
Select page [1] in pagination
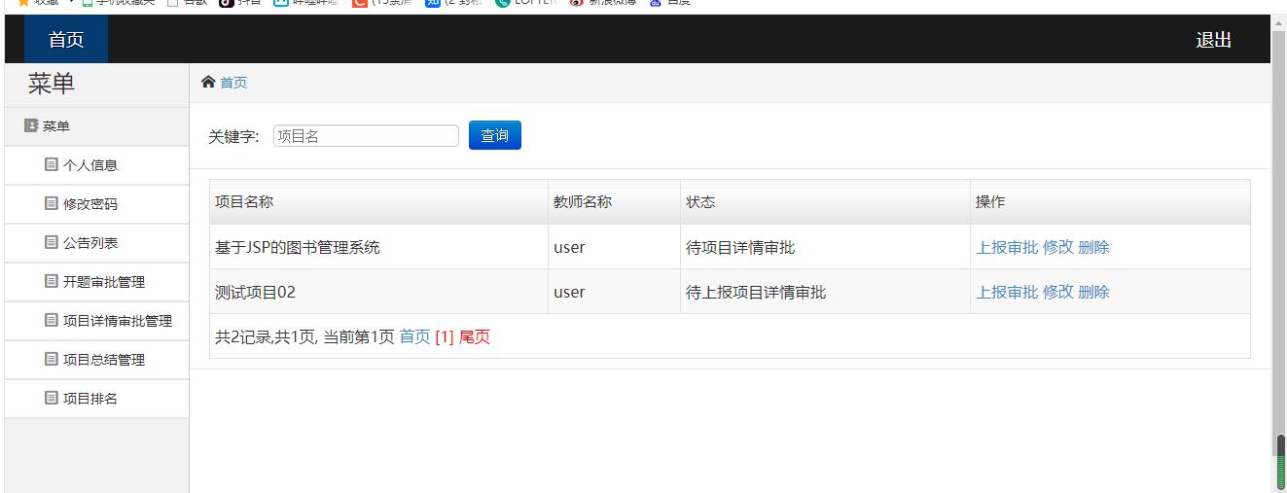coord(445,336)
